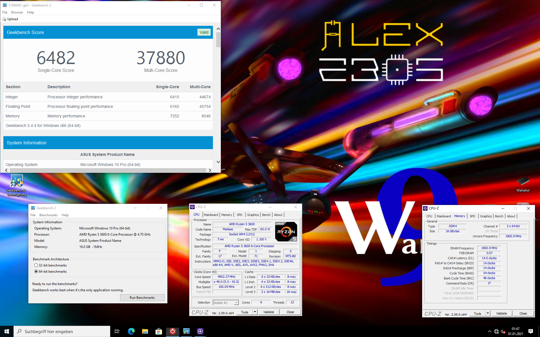This screenshot has width=540, height=337.
Task: Switch to SPD tab in CPU-Z CPU window
Action: (240, 215)
